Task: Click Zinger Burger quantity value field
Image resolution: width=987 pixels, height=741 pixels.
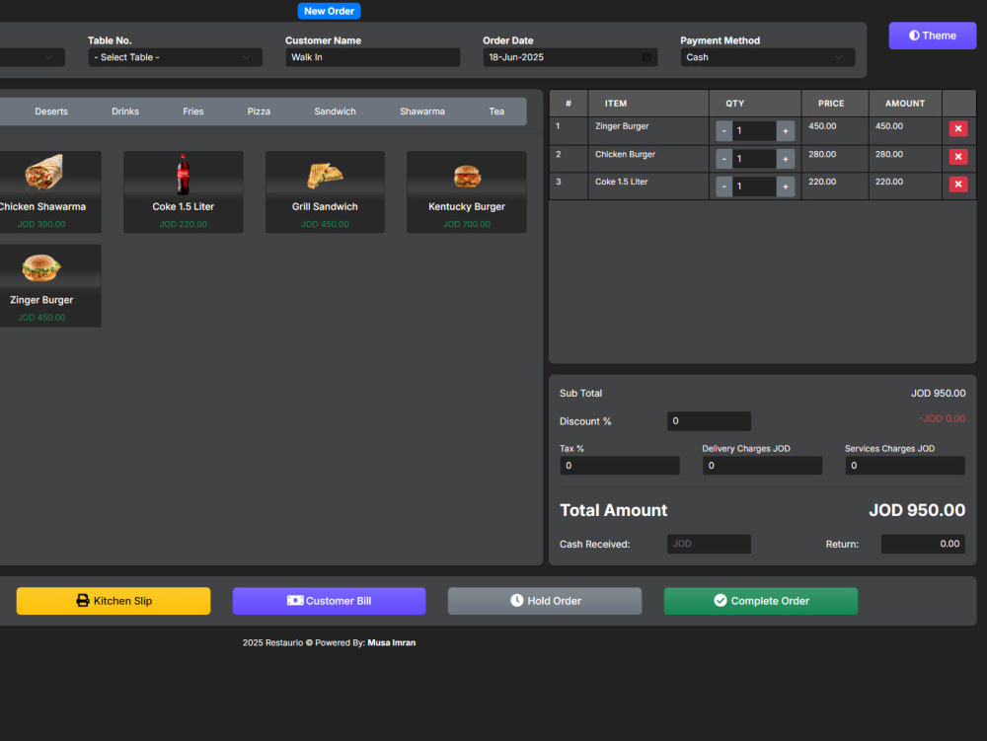Action: pyautogui.click(x=754, y=131)
